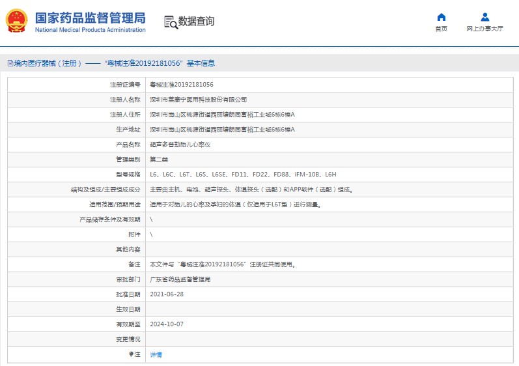Click the 首页 label

[x=442, y=29]
